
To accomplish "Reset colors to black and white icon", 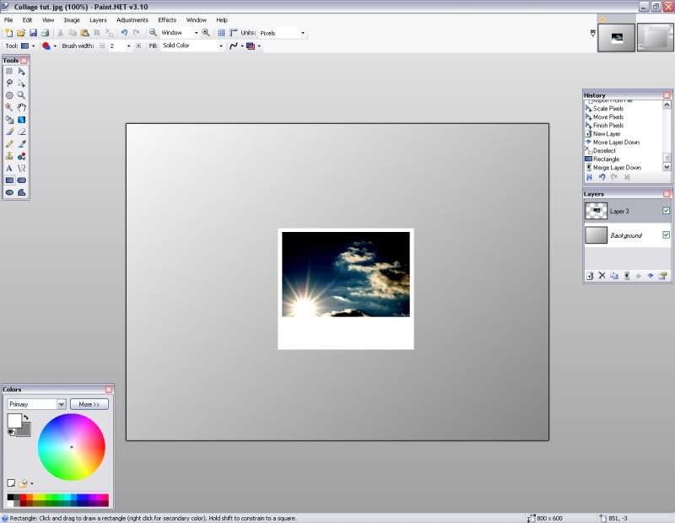I will [x=11, y=432].
